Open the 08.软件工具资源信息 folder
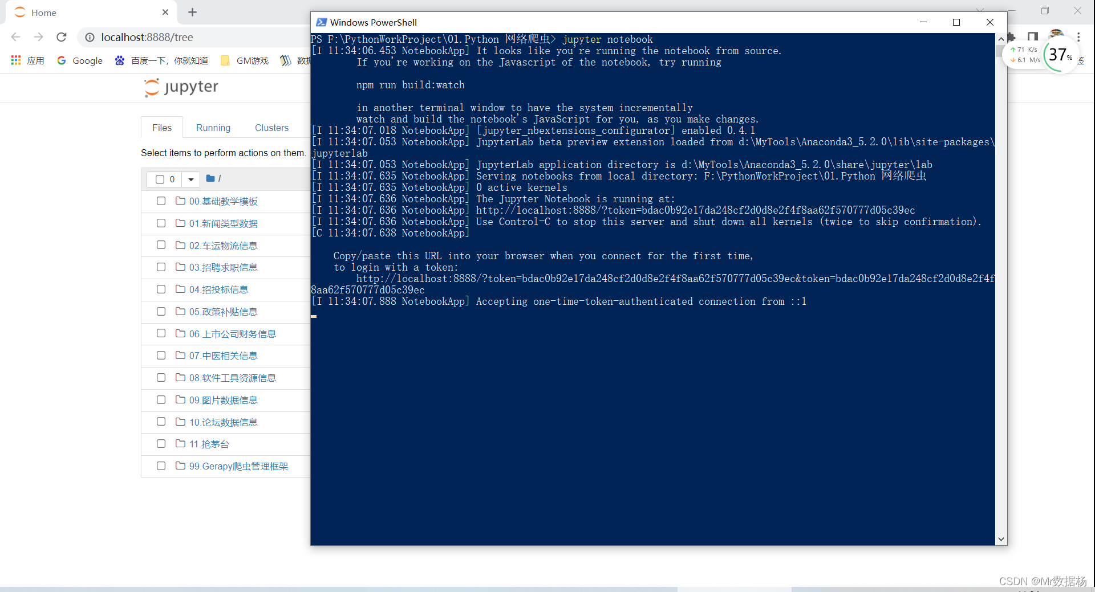The height and width of the screenshot is (592, 1095). [233, 378]
